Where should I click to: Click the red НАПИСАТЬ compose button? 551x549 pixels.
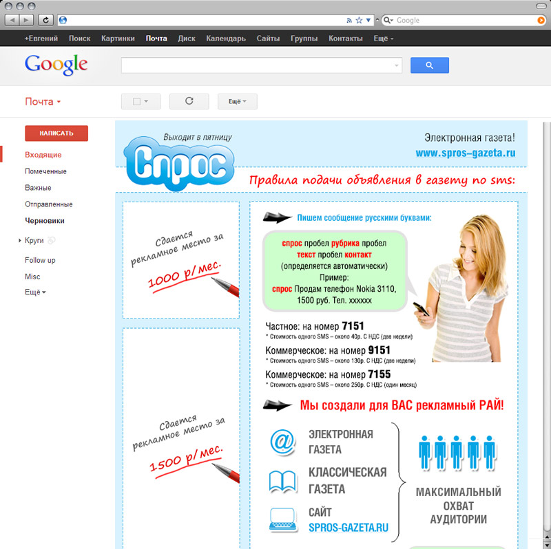pyautogui.click(x=56, y=133)
